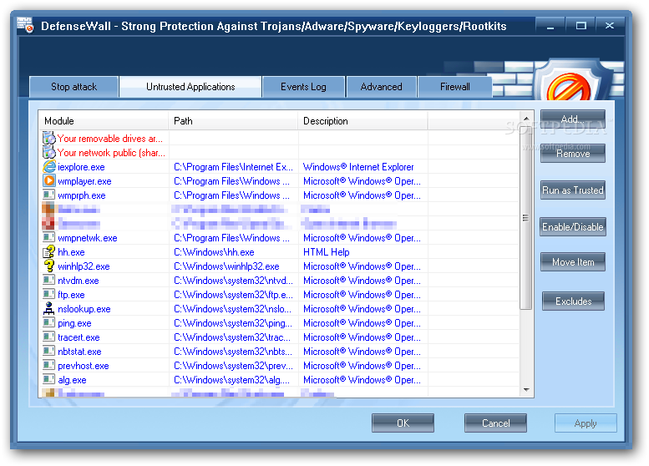Select the hh.exe module name
This screenshot has height=466, width=649.
click(x=71, y=252)
